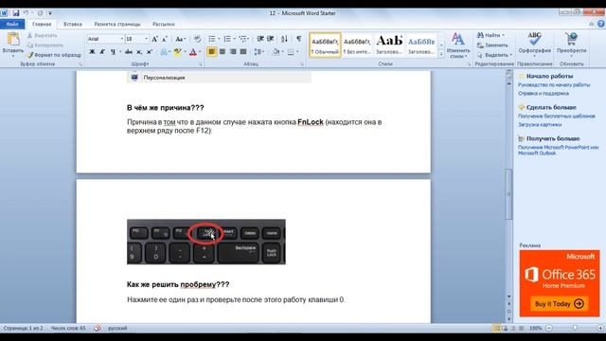This screenshot has height=341, width=606.
Task: Click Replace (Заменить) in Editing group
Action: tap(492, 45)
